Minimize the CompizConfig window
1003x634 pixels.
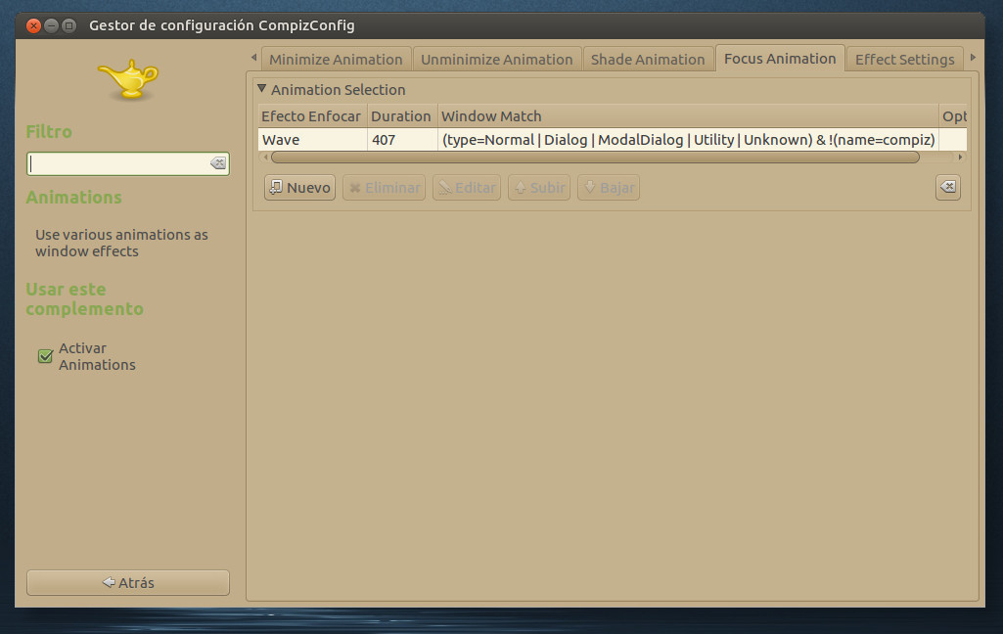click(x=51, y=25)
